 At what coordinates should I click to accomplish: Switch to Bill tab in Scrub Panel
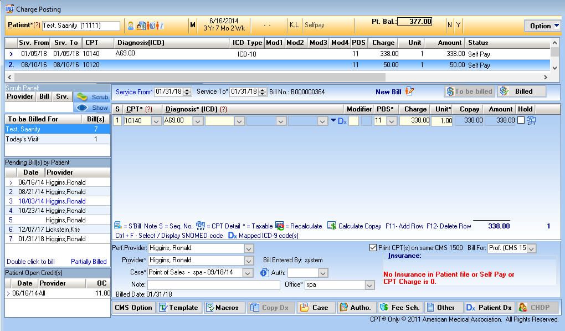pos(44,96)
